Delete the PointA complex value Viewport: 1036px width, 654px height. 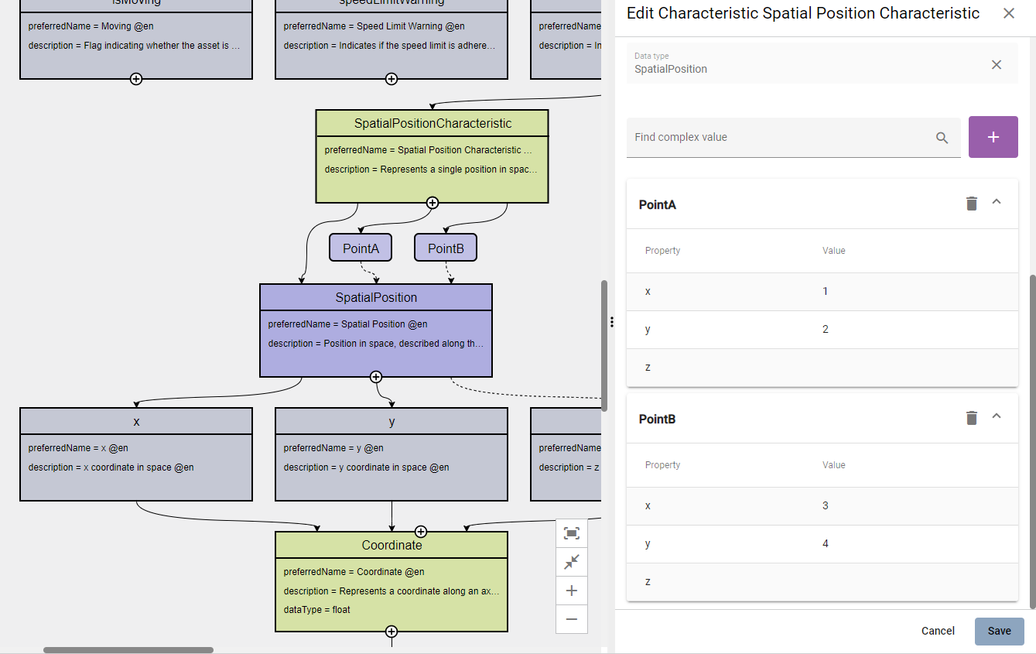click(x=972, y=204)
